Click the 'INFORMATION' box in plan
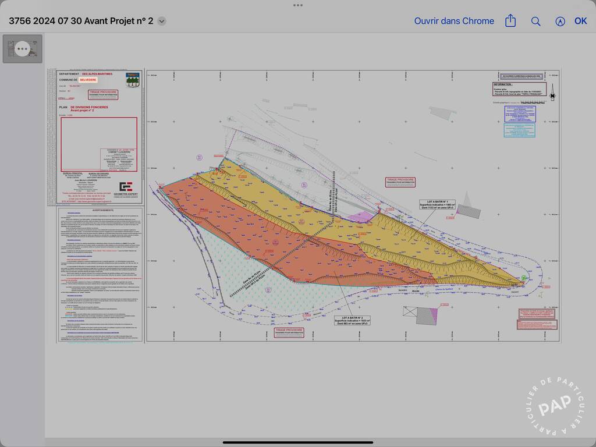The width and height of the screenshot is (596, 447). point(520,89)
